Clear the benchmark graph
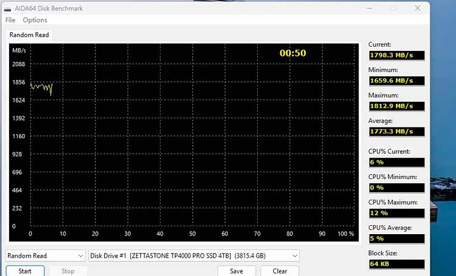The height and width of the screenshot is (276, 456). point(280,271)
